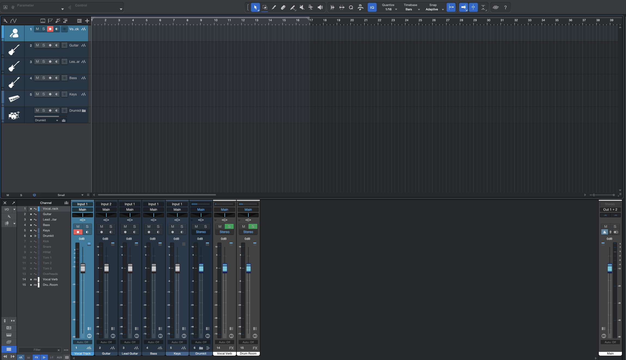The image size is (626, 360).
Task: Open the Parameter dropdown arrow
Action: click(63, 9)
